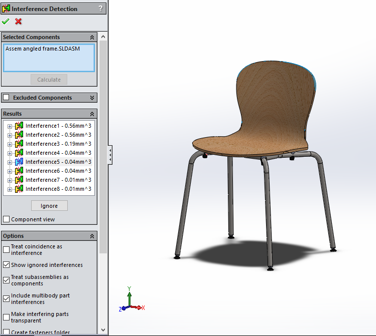Click the panel vertical scrollbar thumb
The width and height of the screenshot is (376, 336).
(103, 147)
